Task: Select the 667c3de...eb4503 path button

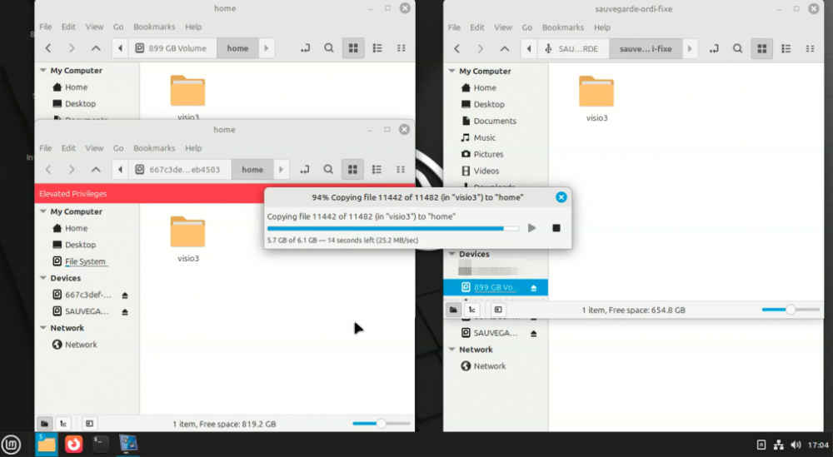Action: click(x=179, y=170)
